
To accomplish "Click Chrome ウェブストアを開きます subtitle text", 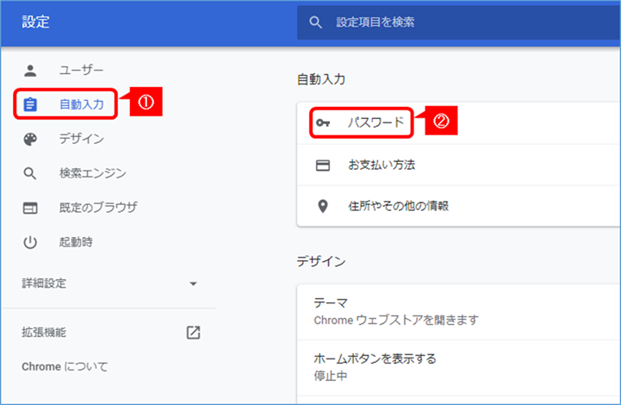I will 396,321.
